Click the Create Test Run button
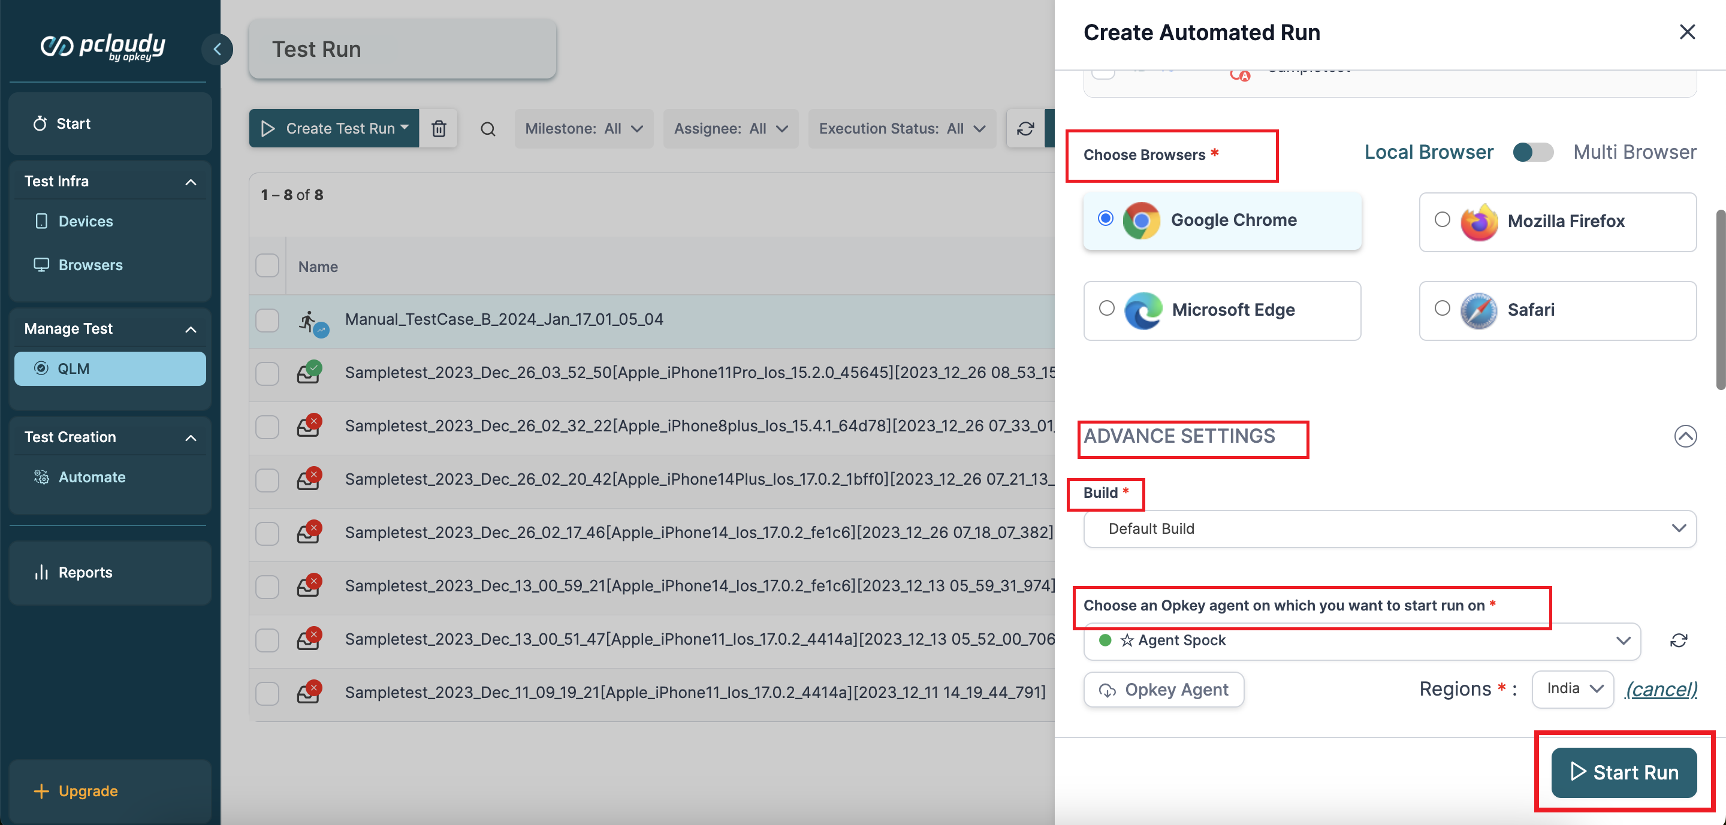The image size is (1726, 825). (334, 129)
